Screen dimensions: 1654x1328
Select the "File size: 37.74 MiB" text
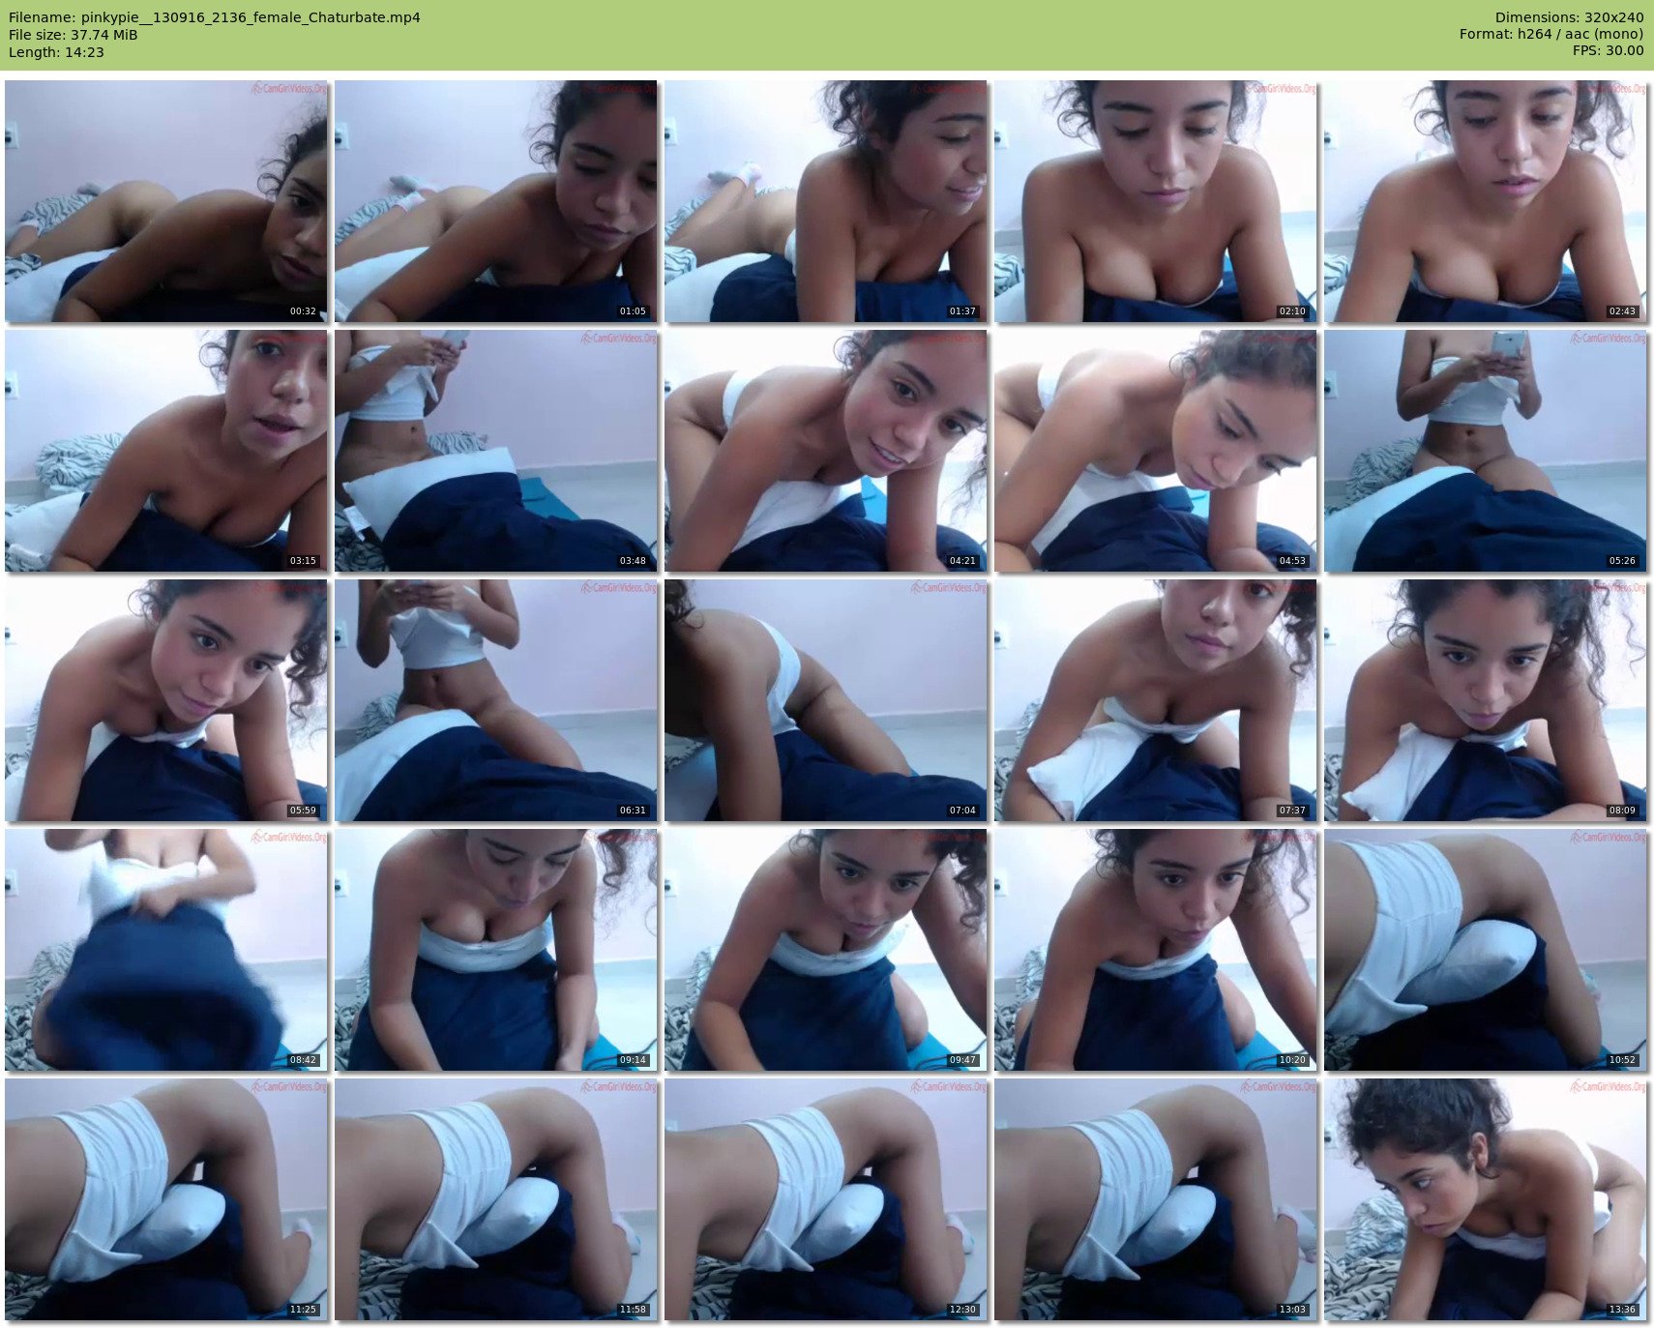point(74,35)
